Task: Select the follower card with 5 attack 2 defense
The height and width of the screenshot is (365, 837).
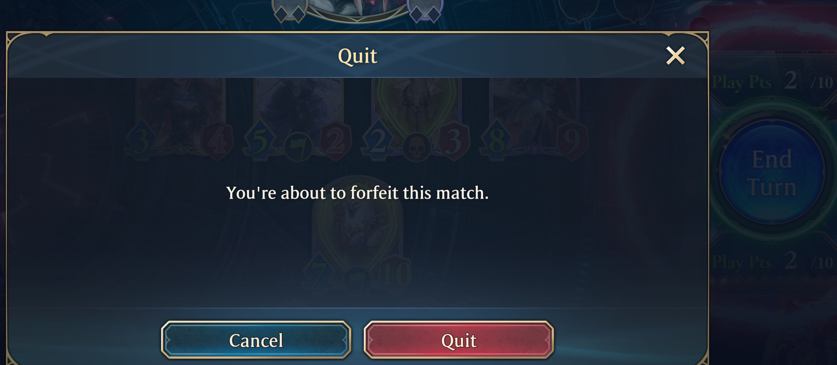Action: [298, 119]
